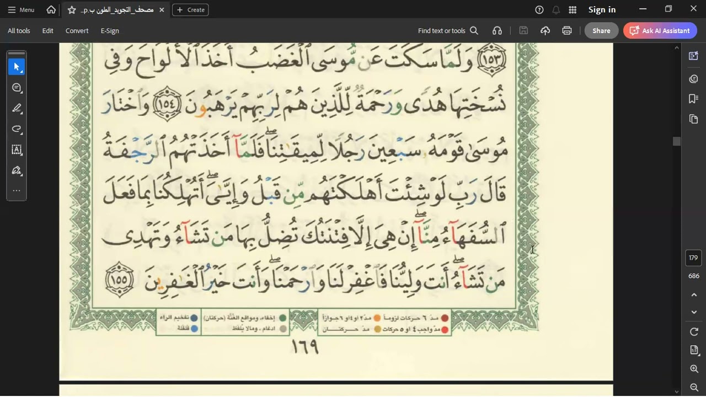Choose the Add comment tool
Screen dimensions: 706x397
pos(17,88)
